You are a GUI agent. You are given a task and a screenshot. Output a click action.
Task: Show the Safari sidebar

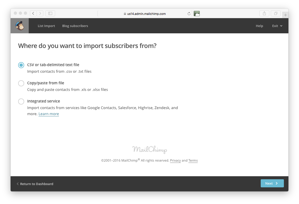[50, 13]
